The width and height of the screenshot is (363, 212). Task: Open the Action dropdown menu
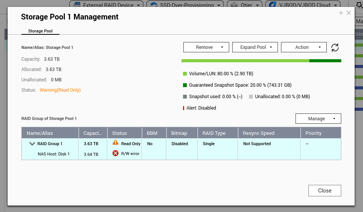tap(304, 47)
